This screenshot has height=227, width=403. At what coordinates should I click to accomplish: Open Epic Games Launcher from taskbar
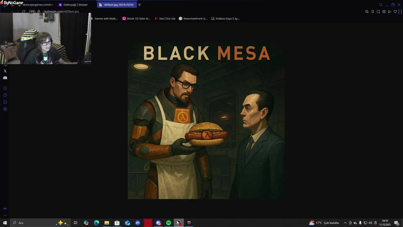[189, 223]
